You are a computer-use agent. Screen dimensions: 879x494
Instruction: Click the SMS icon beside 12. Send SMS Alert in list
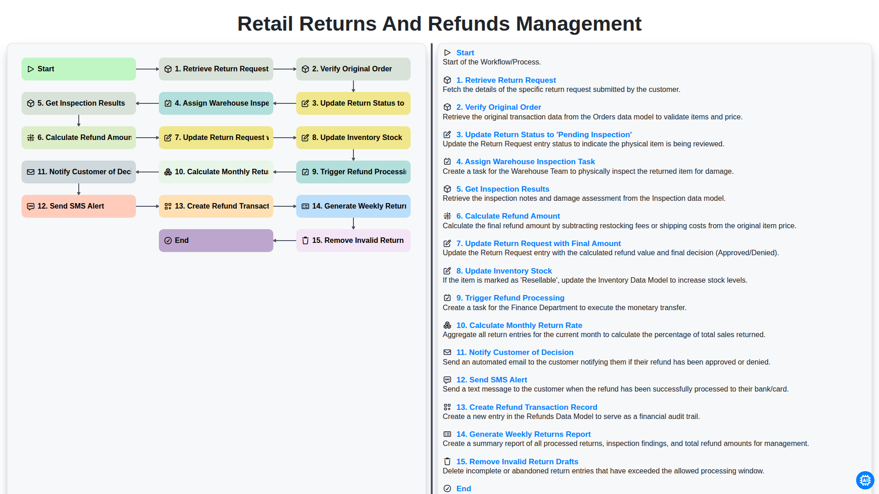pos(447,380)
